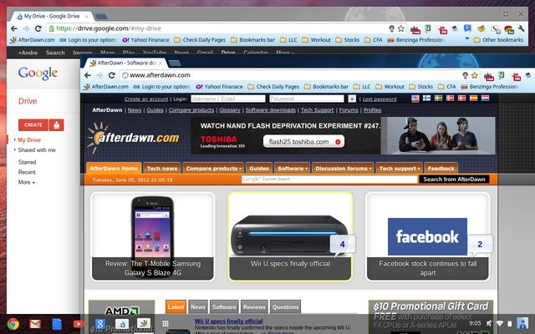
Task: Open Wii U specs finally official headline link
Action: point(228,321)
